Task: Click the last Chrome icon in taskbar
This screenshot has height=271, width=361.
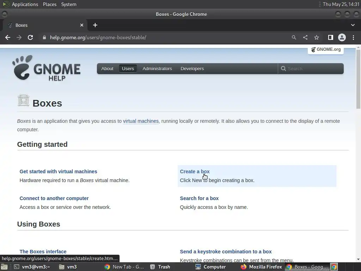Action: 334,267
